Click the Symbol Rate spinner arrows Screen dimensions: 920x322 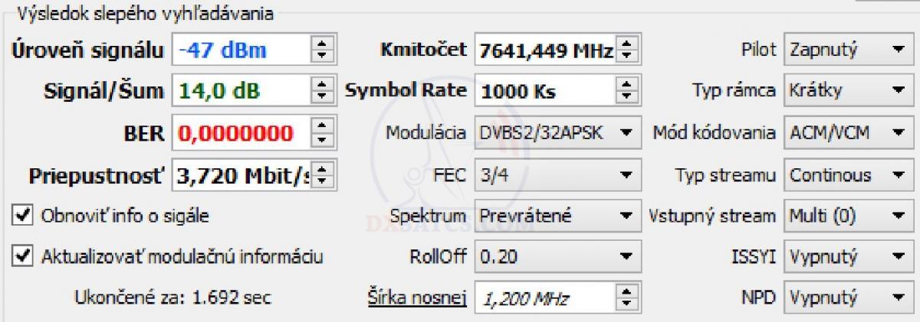click(x=628, y=91)
